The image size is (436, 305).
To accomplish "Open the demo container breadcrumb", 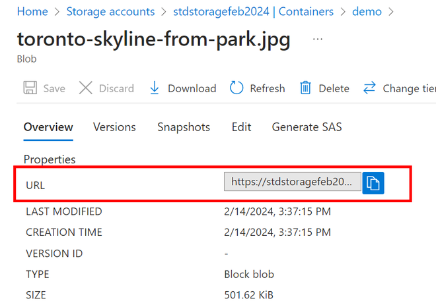I will coord(367,12).
